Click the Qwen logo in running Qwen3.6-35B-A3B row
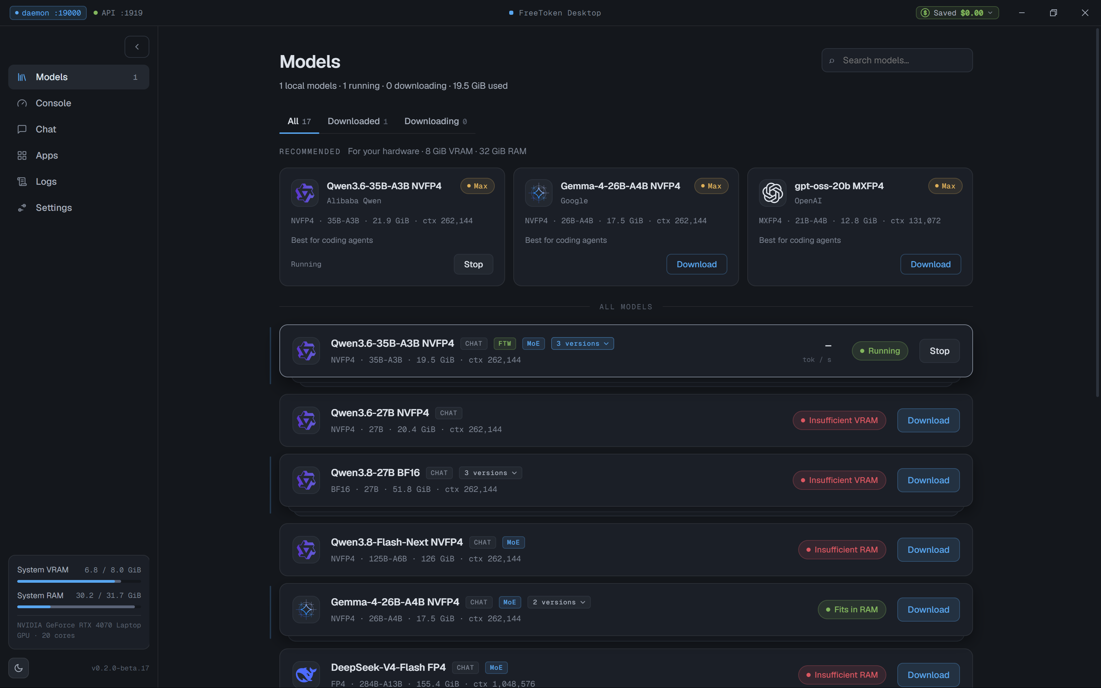The image size is (1101, 688). pyautogui.click(x=306, y=351)
